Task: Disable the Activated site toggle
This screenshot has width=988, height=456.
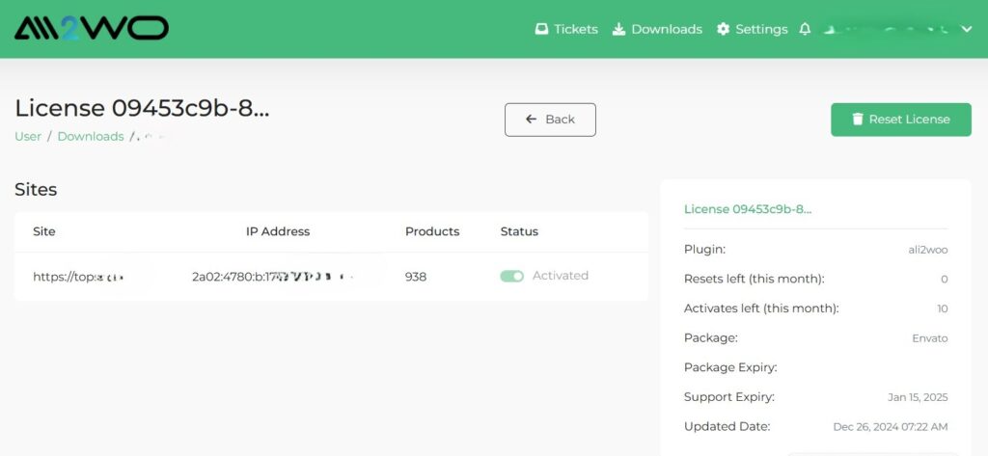Action: [511, 276]
